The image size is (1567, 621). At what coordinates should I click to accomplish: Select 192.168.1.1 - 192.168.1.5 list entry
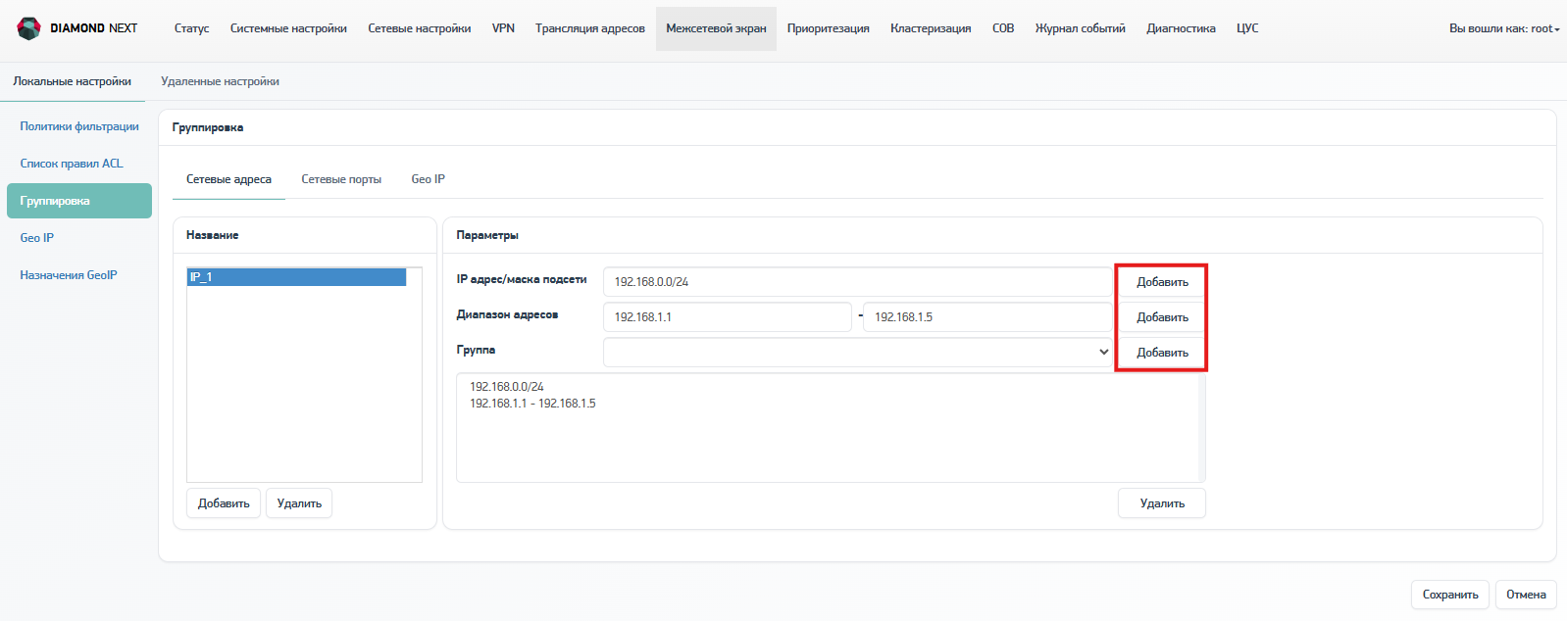tap(532, 404)
